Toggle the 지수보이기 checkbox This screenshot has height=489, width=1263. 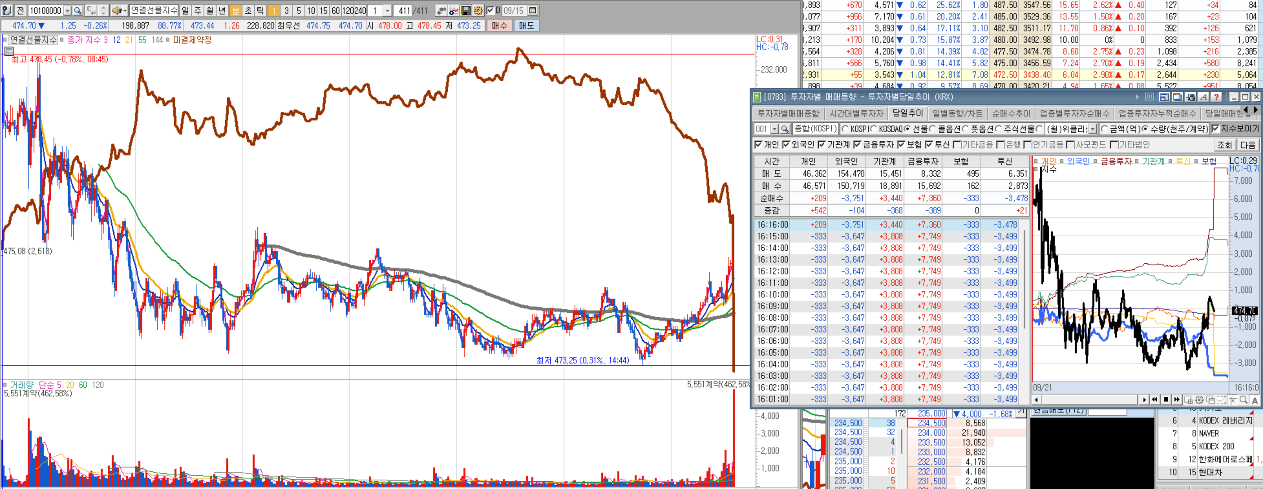click(x=1216, y=129)
